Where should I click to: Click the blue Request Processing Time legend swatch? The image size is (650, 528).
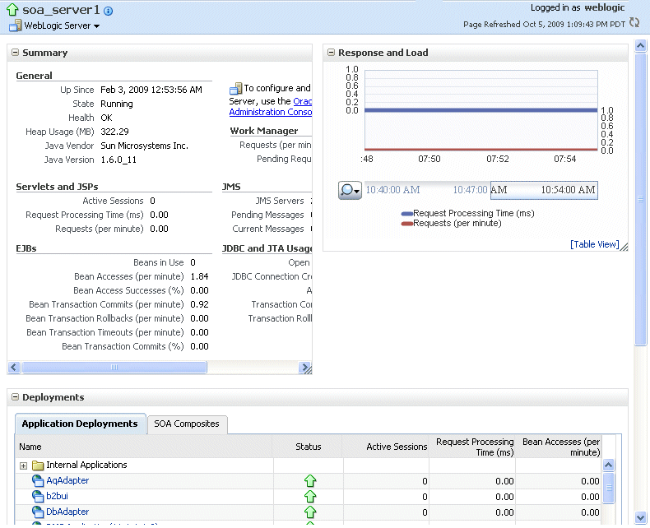(x=407, y=214)
